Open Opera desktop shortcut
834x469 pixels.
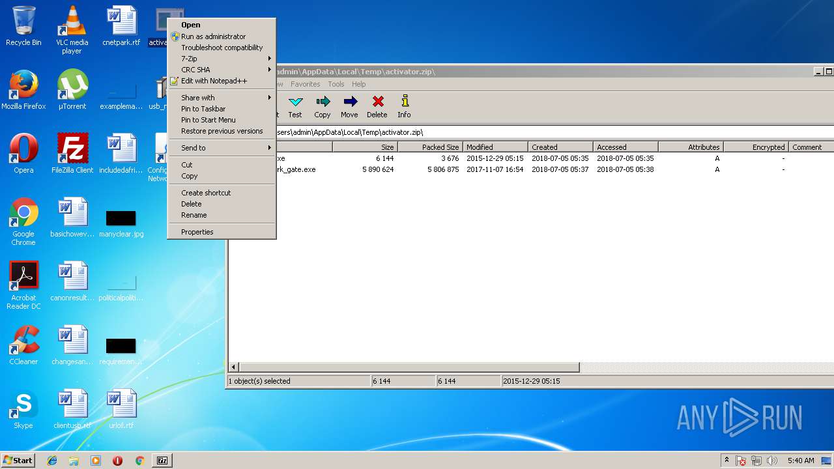23,154
